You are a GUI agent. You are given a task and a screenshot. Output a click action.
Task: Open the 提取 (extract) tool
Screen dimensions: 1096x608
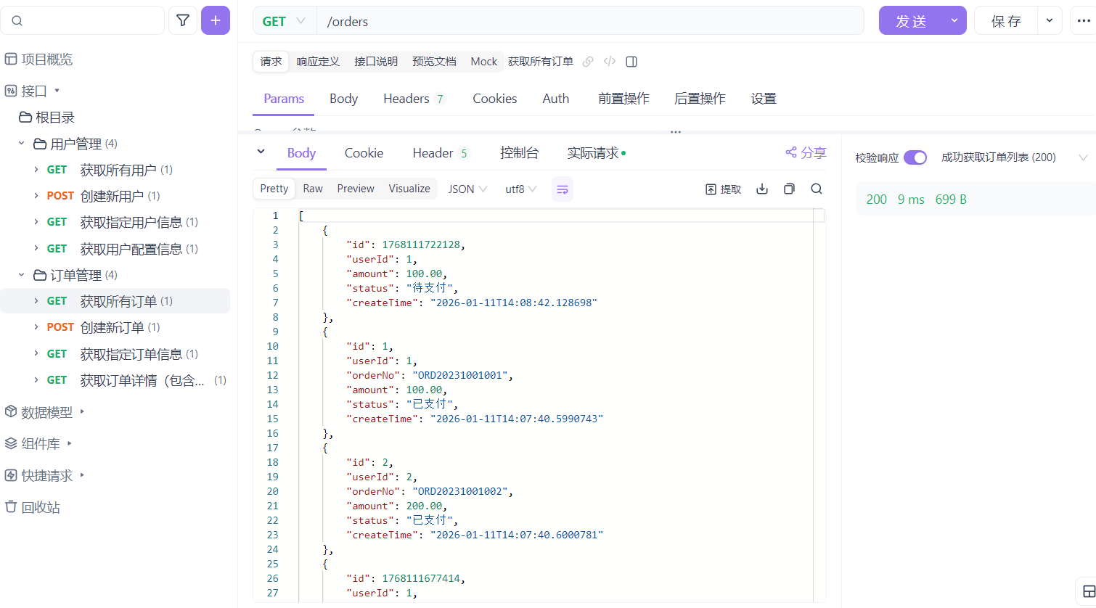pyautogui.click(x=723, y=189)
